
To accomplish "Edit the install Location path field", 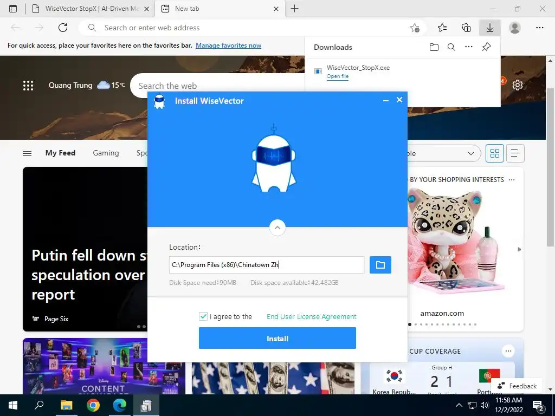I will click(267, 264).
